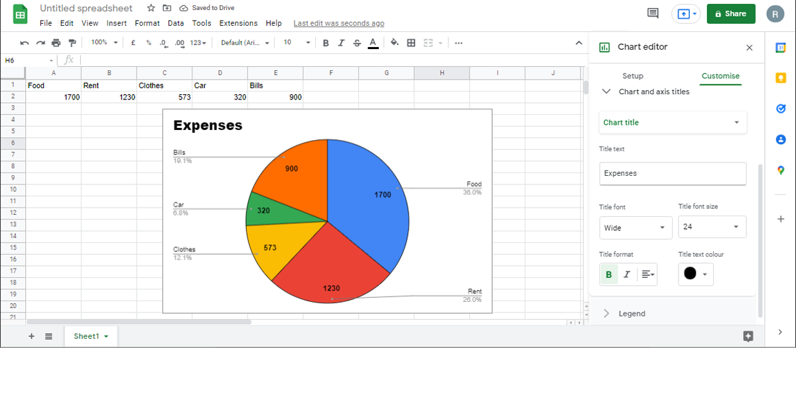Click the merge cells icon
This screenshot has height=398, width=796.
(428, 42)
